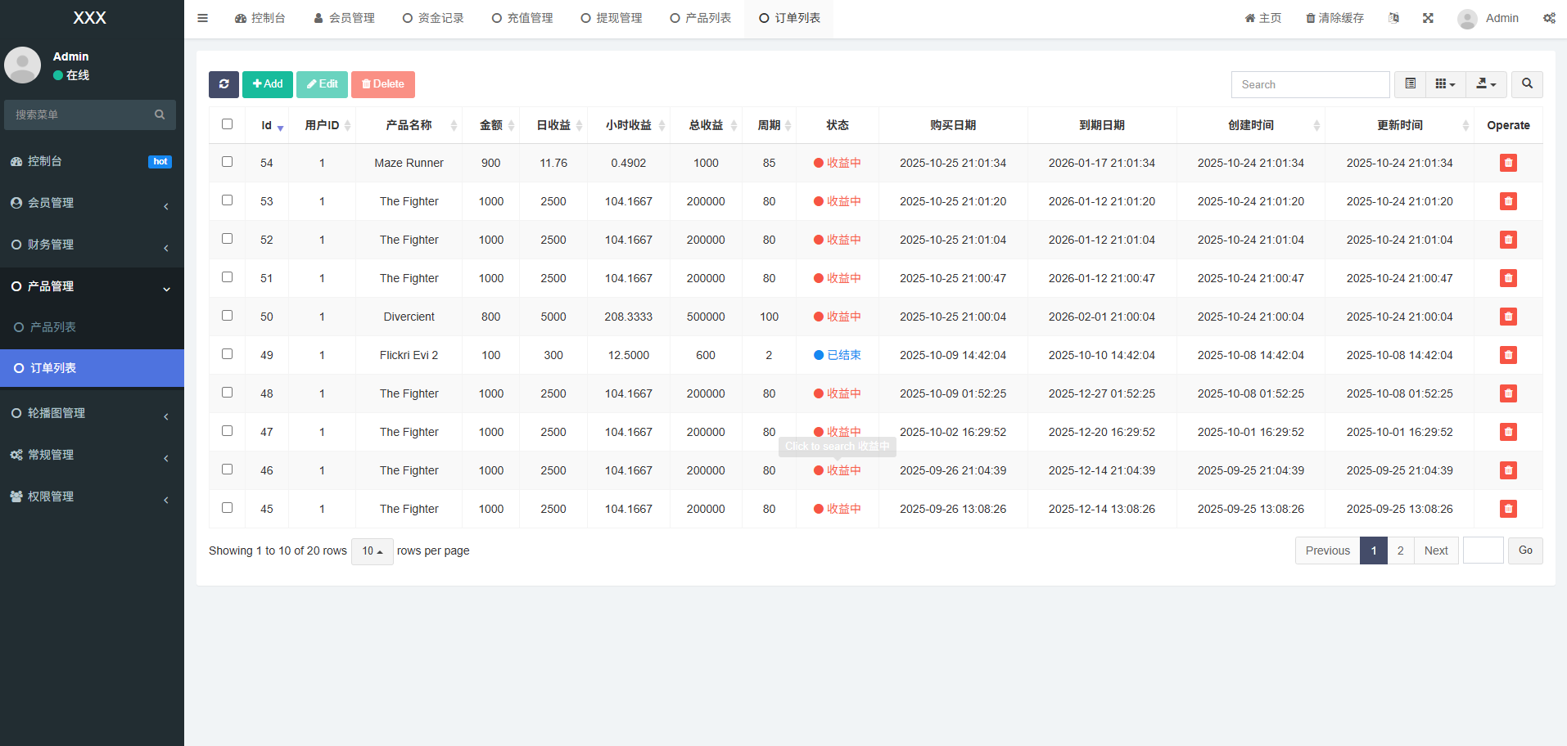
Task: Check the row checkbox for order 45
Action: 227,508
